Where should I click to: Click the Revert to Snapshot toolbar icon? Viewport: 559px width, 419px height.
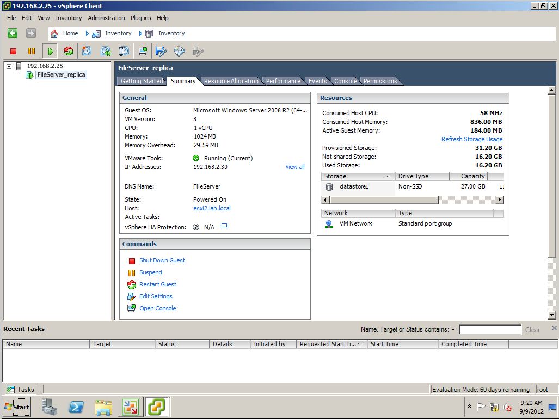pos(106,51)
